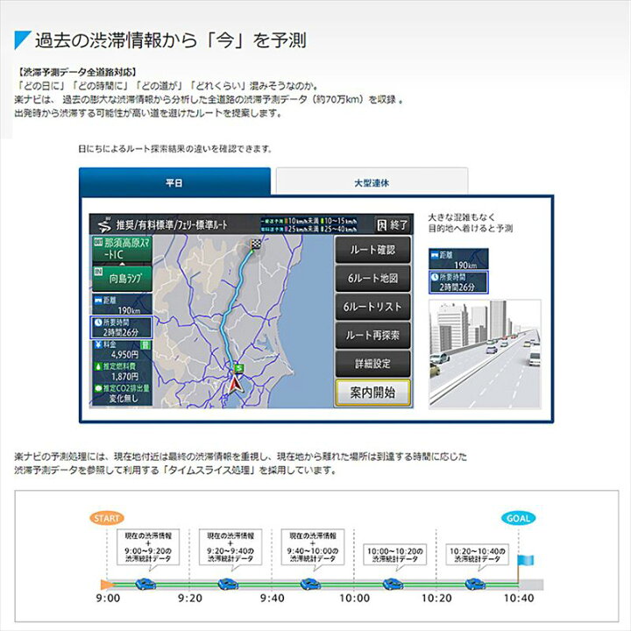This screenshot has width=631, height=631.
Task: Click the checkered goal flag on map
Action: (x=256, y=244)
